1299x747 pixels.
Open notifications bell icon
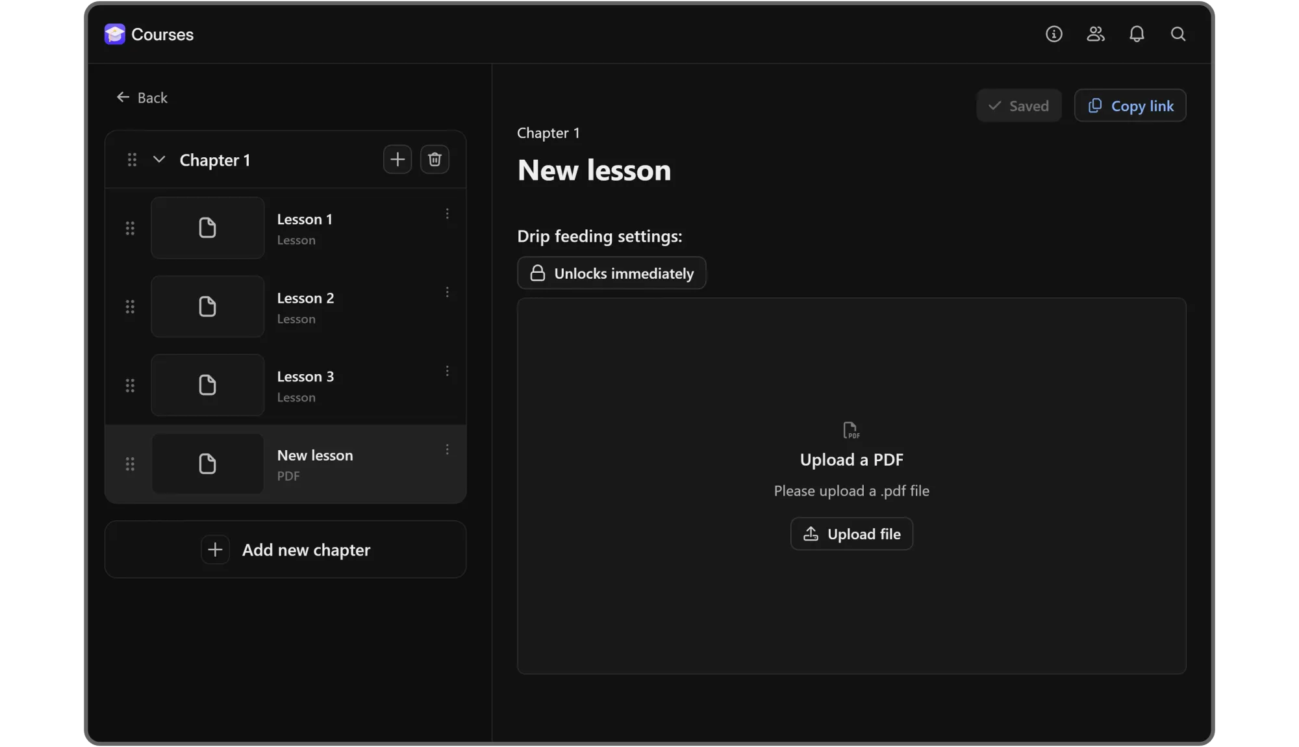click(1137, 34)
